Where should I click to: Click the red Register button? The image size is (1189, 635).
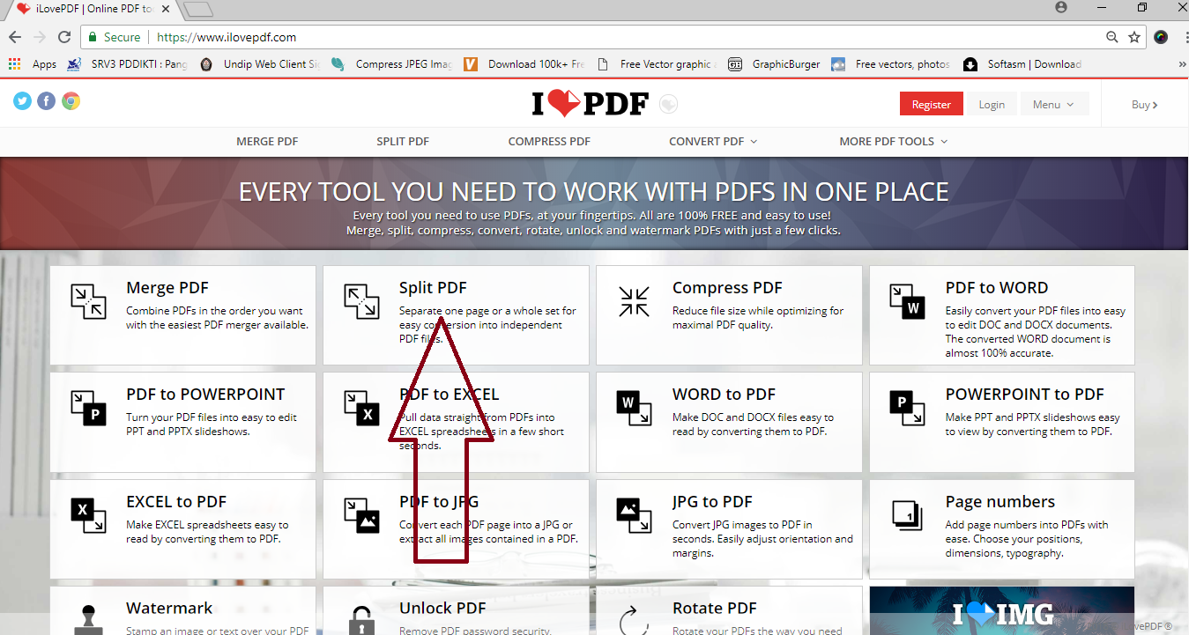[932, 104]
